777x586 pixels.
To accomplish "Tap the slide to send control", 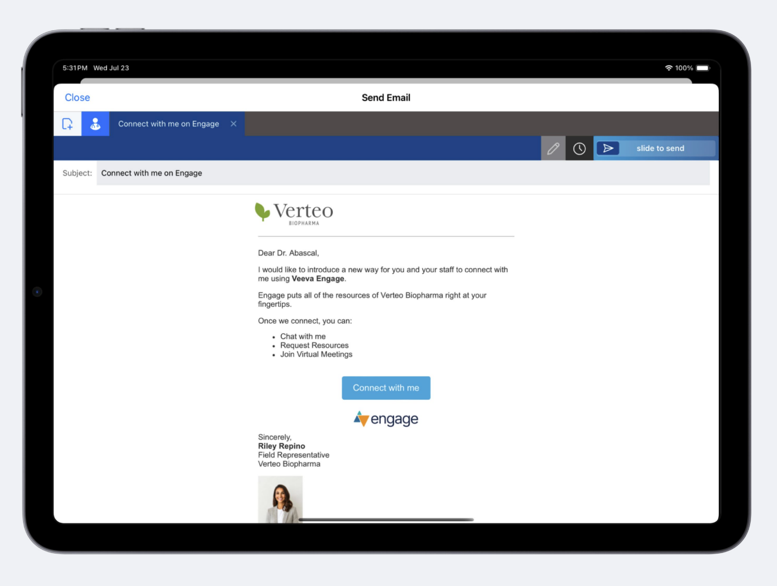I will [656, 148].
